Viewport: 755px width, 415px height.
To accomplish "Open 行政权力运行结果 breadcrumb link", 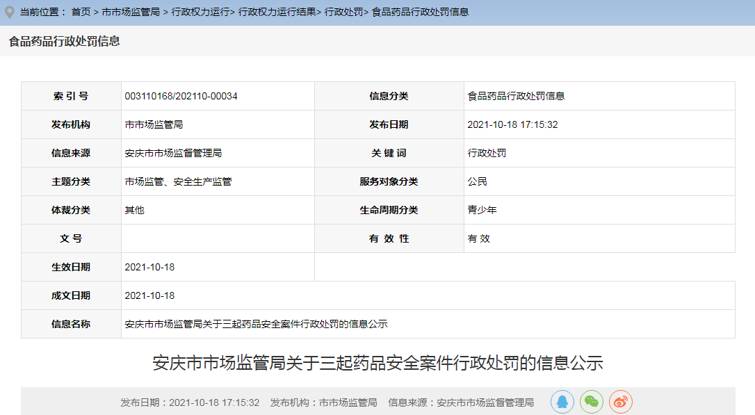I will [277, 12].
